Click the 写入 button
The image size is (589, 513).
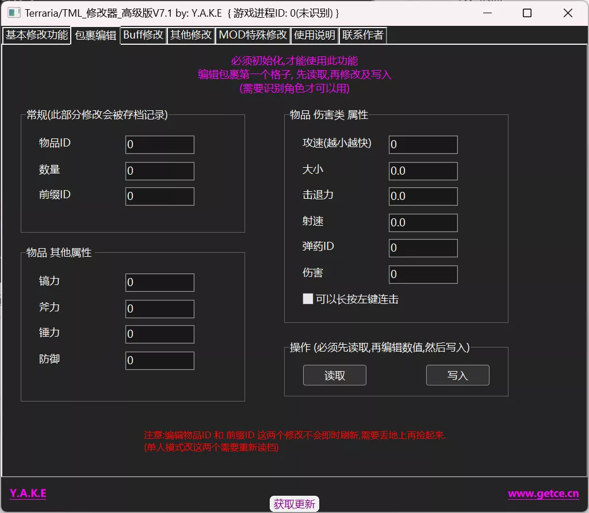tap(457, 375)
